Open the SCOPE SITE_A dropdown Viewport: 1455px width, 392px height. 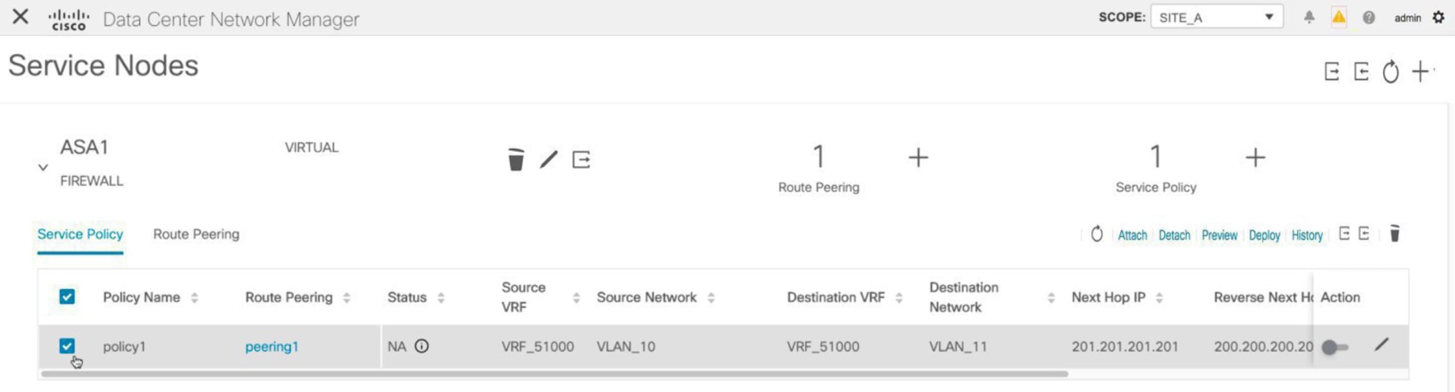tap(1216, 17)
